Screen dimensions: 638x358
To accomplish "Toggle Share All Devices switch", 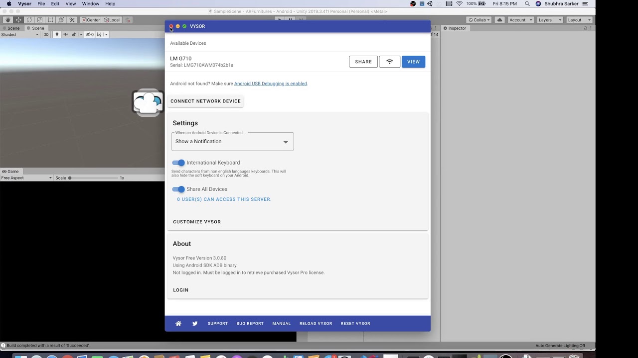I will (x=178, y=189).
